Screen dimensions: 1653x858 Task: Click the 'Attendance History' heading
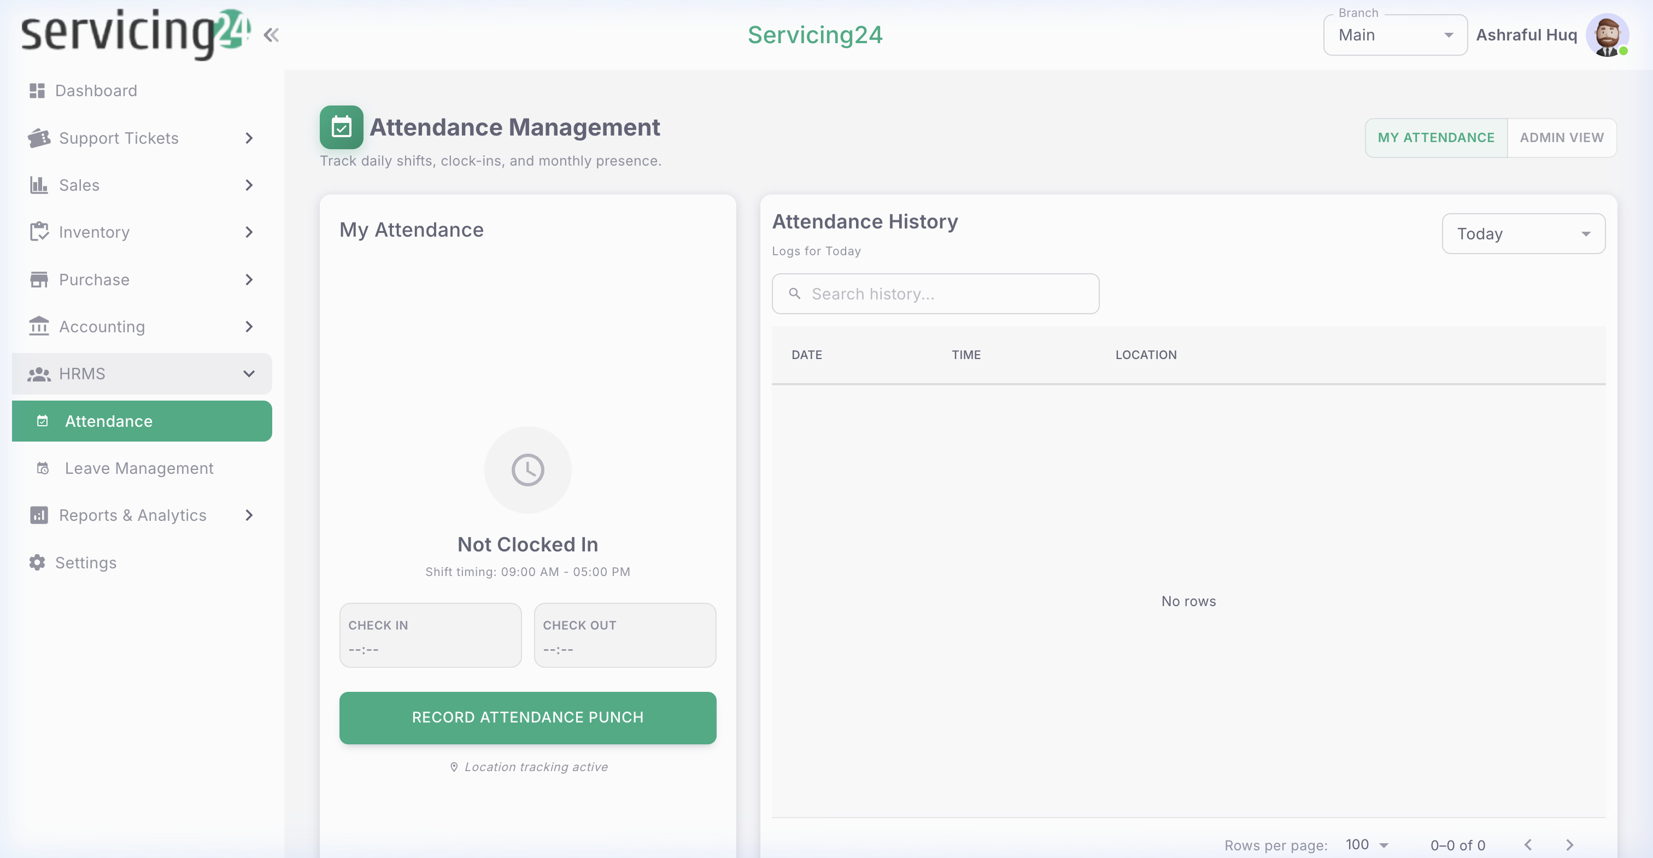pos(864,221)
